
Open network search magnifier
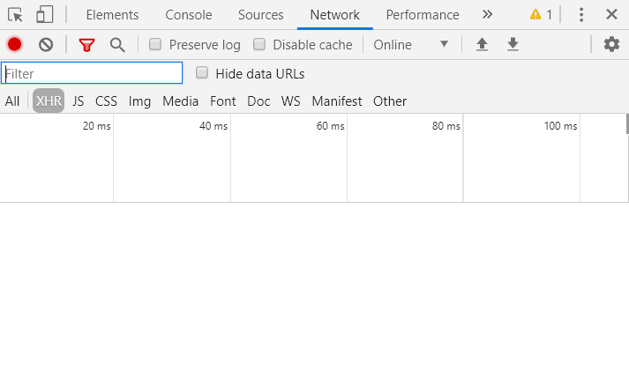(117, 44)
